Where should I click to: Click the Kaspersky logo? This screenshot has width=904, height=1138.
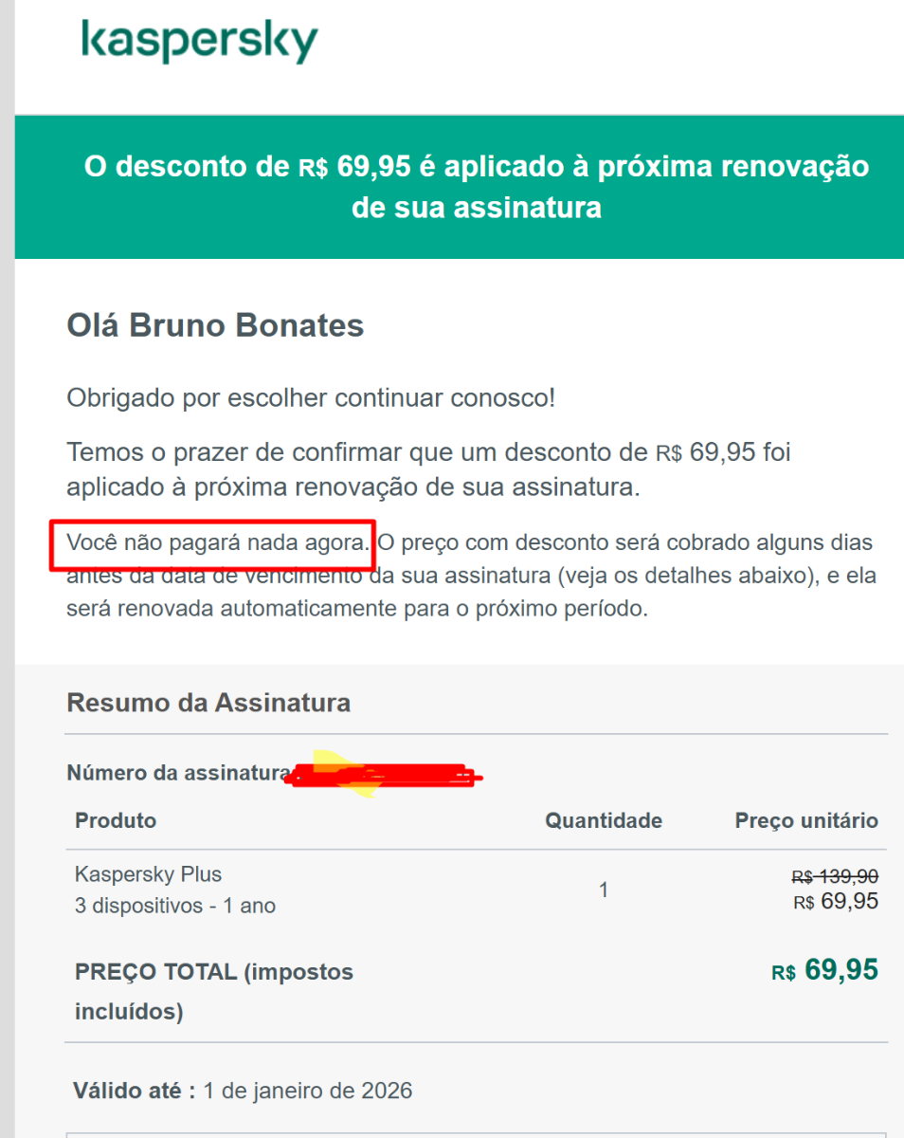pyautogui.click(x=199, y=43)
